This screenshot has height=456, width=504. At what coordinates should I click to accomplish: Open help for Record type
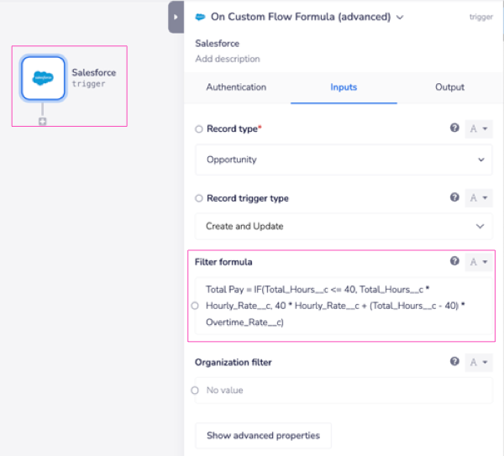[x=454, y=128]
